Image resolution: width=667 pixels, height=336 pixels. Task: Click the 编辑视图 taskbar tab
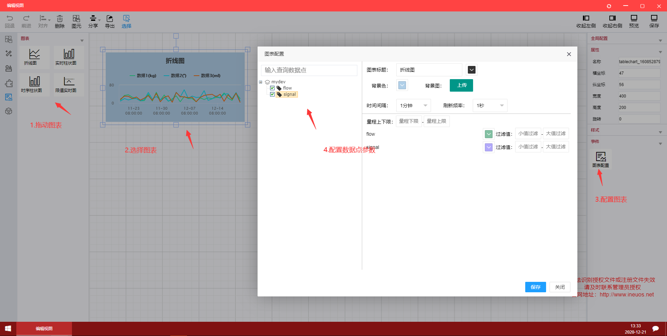point(44,328)
